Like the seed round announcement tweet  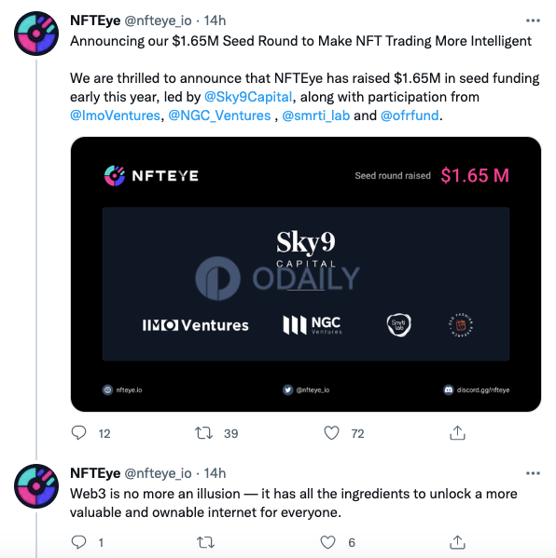(x=331, y=433)
